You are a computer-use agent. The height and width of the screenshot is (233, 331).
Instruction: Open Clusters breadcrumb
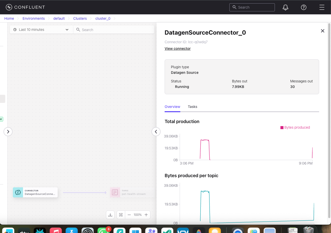tap(80, 18)
